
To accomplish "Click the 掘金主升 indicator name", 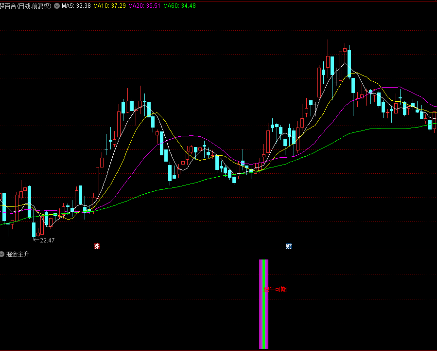I will point(17,254).
